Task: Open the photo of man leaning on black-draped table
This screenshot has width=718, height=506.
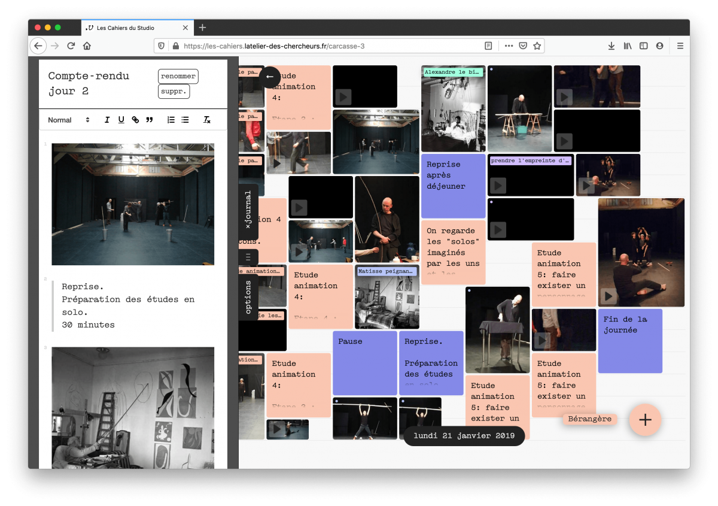Action: (x=498, y=330)
